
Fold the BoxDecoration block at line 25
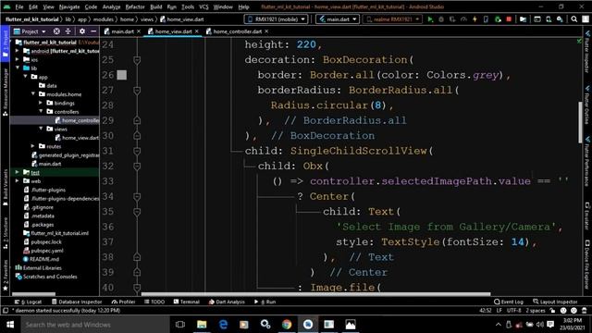coord(137,60)
